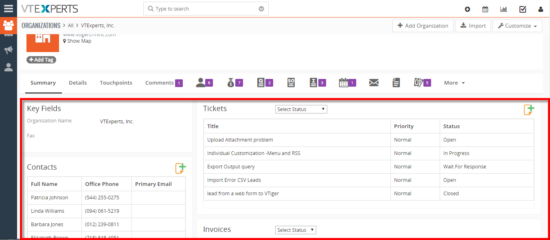Add a new ticket via Tickets plus icon

click(x=529, y=109)
